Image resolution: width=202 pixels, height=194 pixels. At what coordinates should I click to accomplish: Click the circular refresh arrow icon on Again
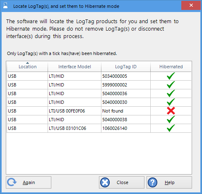pos(12,182)
